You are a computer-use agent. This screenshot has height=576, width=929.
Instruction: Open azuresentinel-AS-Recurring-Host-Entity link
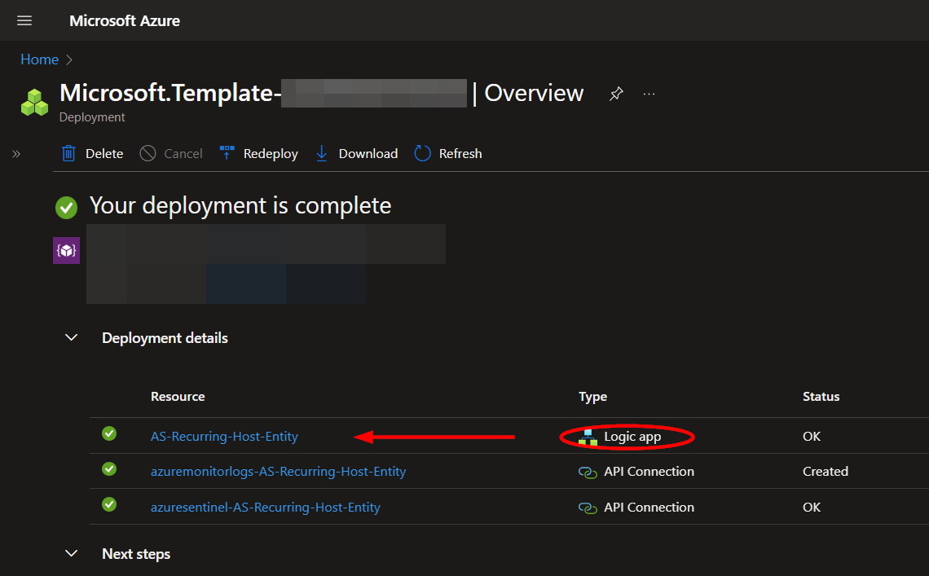click(266, 508)
